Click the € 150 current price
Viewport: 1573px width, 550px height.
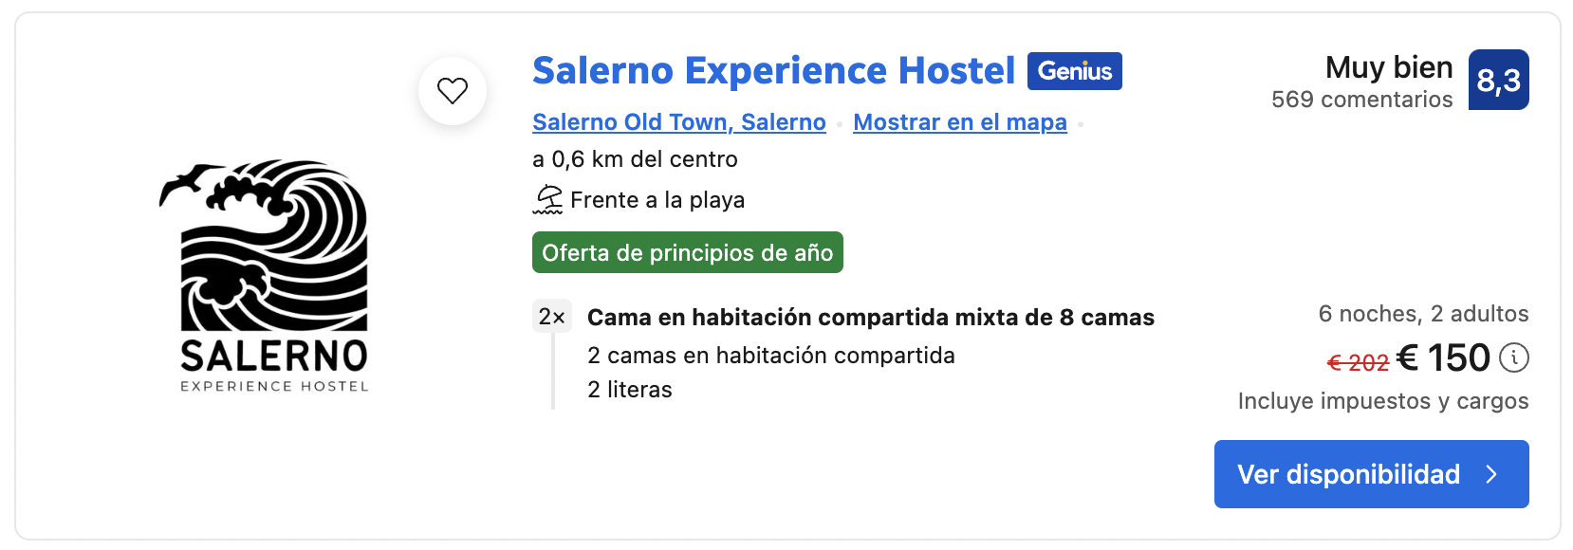1443,358
